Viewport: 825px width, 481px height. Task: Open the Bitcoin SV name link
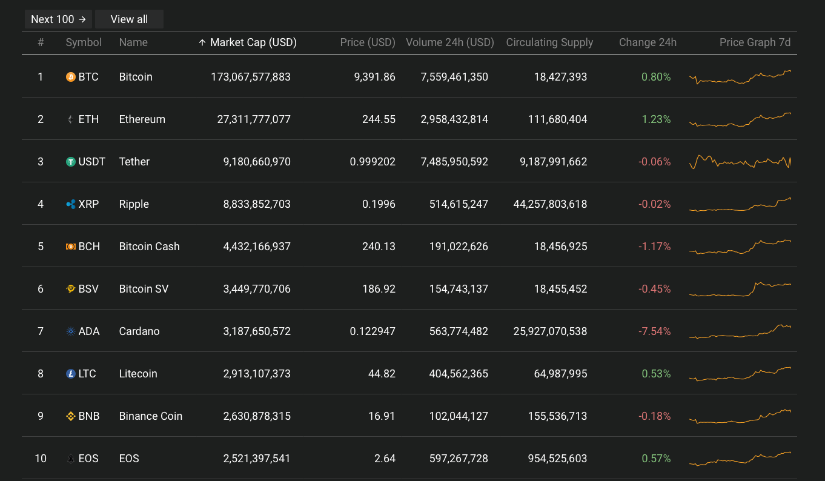coord(144,289)
